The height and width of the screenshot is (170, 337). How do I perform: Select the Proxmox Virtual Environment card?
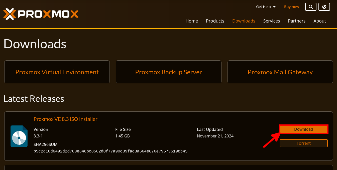tap(57, 72)
